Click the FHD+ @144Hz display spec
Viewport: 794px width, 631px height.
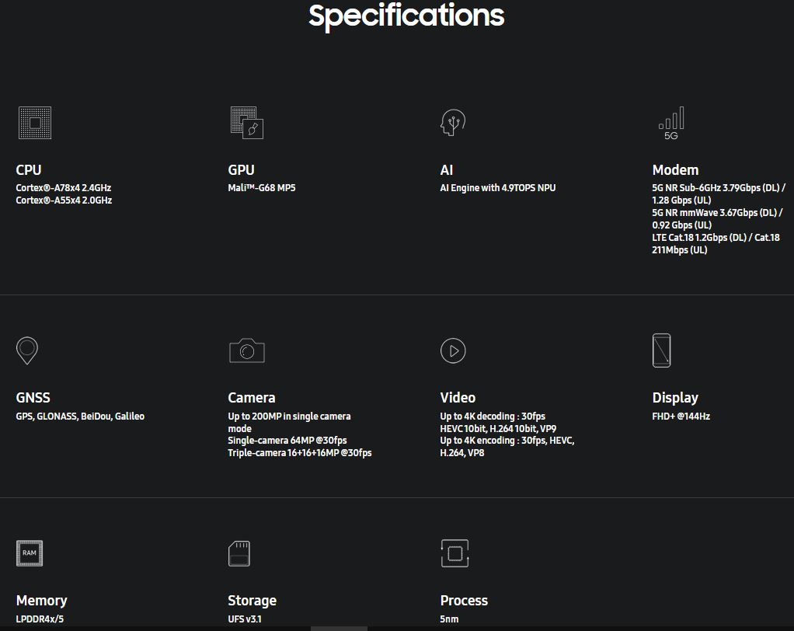681,417
